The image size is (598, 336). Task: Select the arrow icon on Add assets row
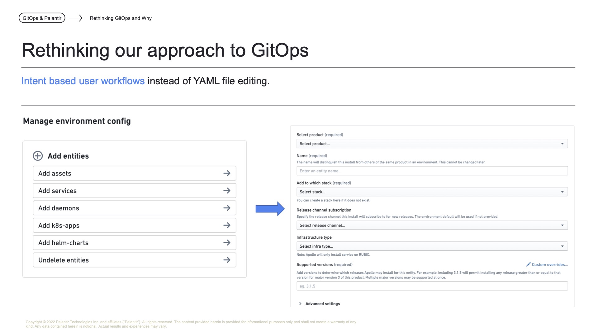tap(227, 173)
